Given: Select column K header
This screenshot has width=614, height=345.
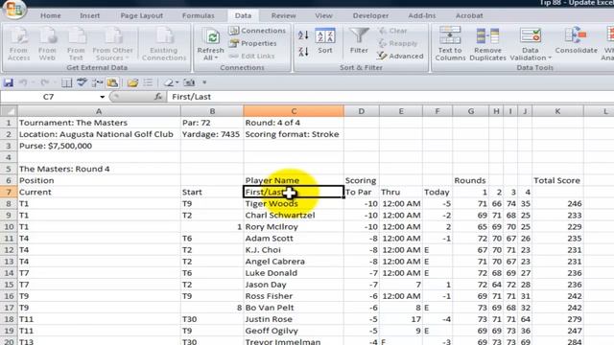Looking at the screenshot, I should [557, 111].
